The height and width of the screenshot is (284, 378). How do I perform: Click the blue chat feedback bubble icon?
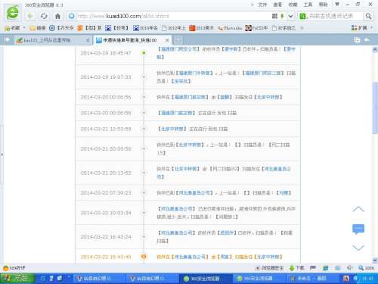click(358, 229)
